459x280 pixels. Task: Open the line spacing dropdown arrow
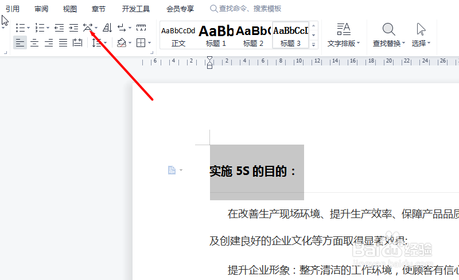[106, 43]
